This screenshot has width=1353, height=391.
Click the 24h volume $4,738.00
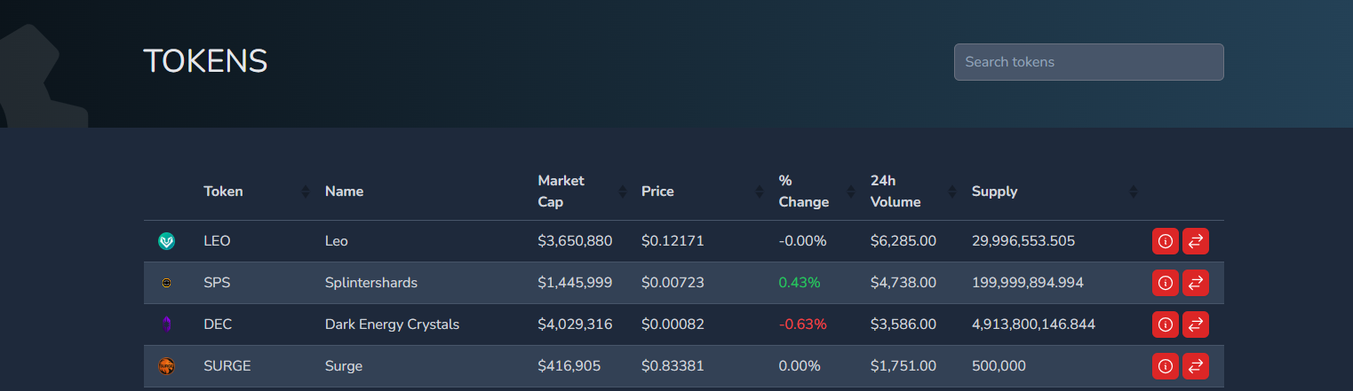pos(903,283)
